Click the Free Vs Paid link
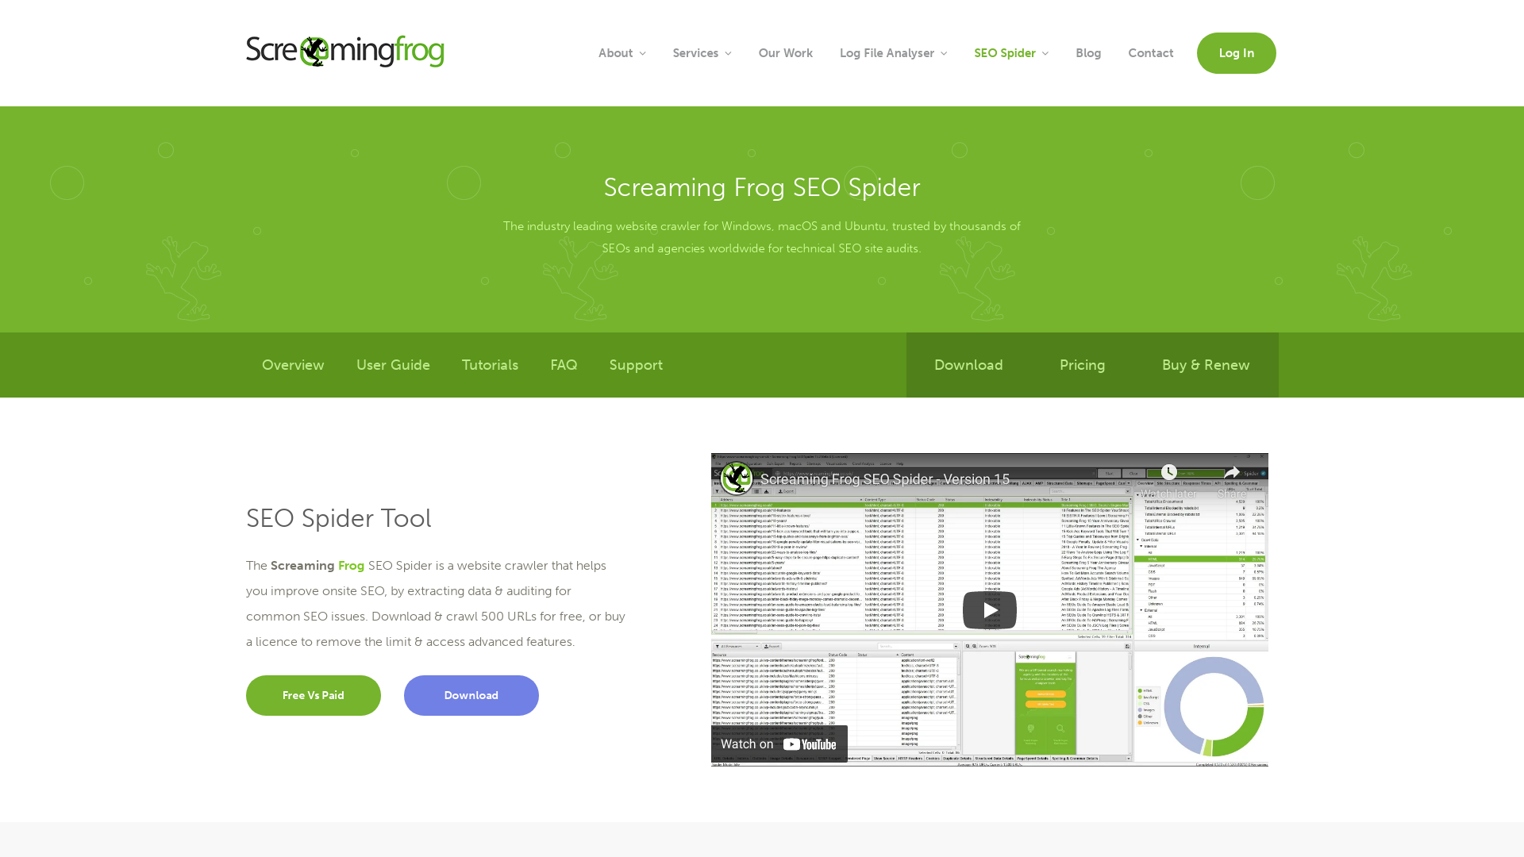The height and width of the screenshot is (857, 1524). [x=313, y=695]
